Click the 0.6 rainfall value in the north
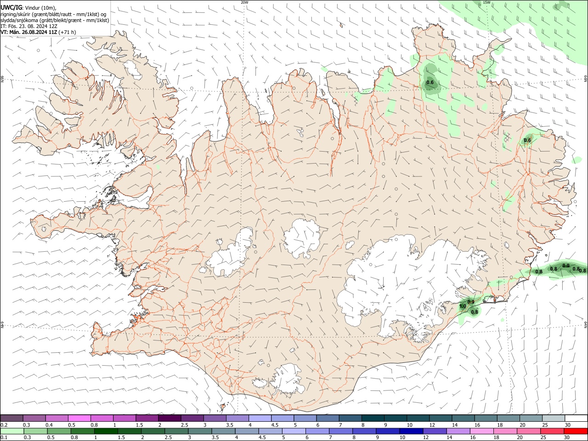Image resolution: width=588 pixels, height=441 pixels. tap(430, 83)
